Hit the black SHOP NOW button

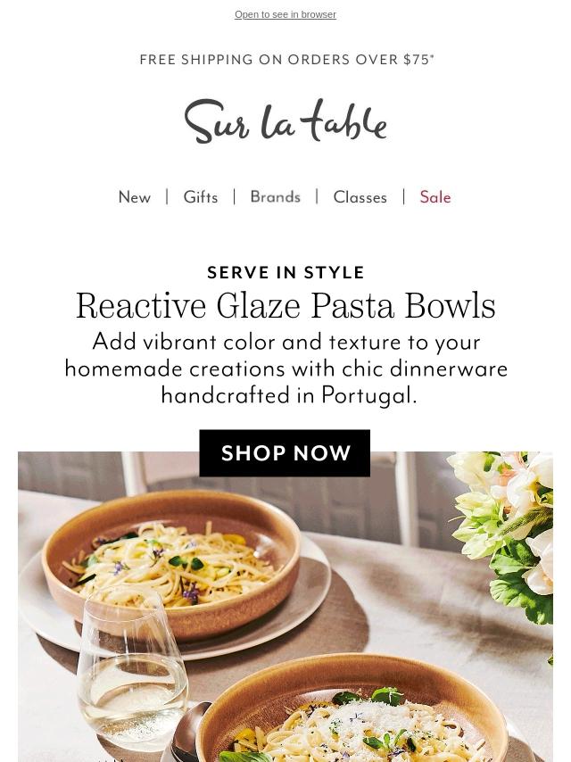[x=285, y=453]
